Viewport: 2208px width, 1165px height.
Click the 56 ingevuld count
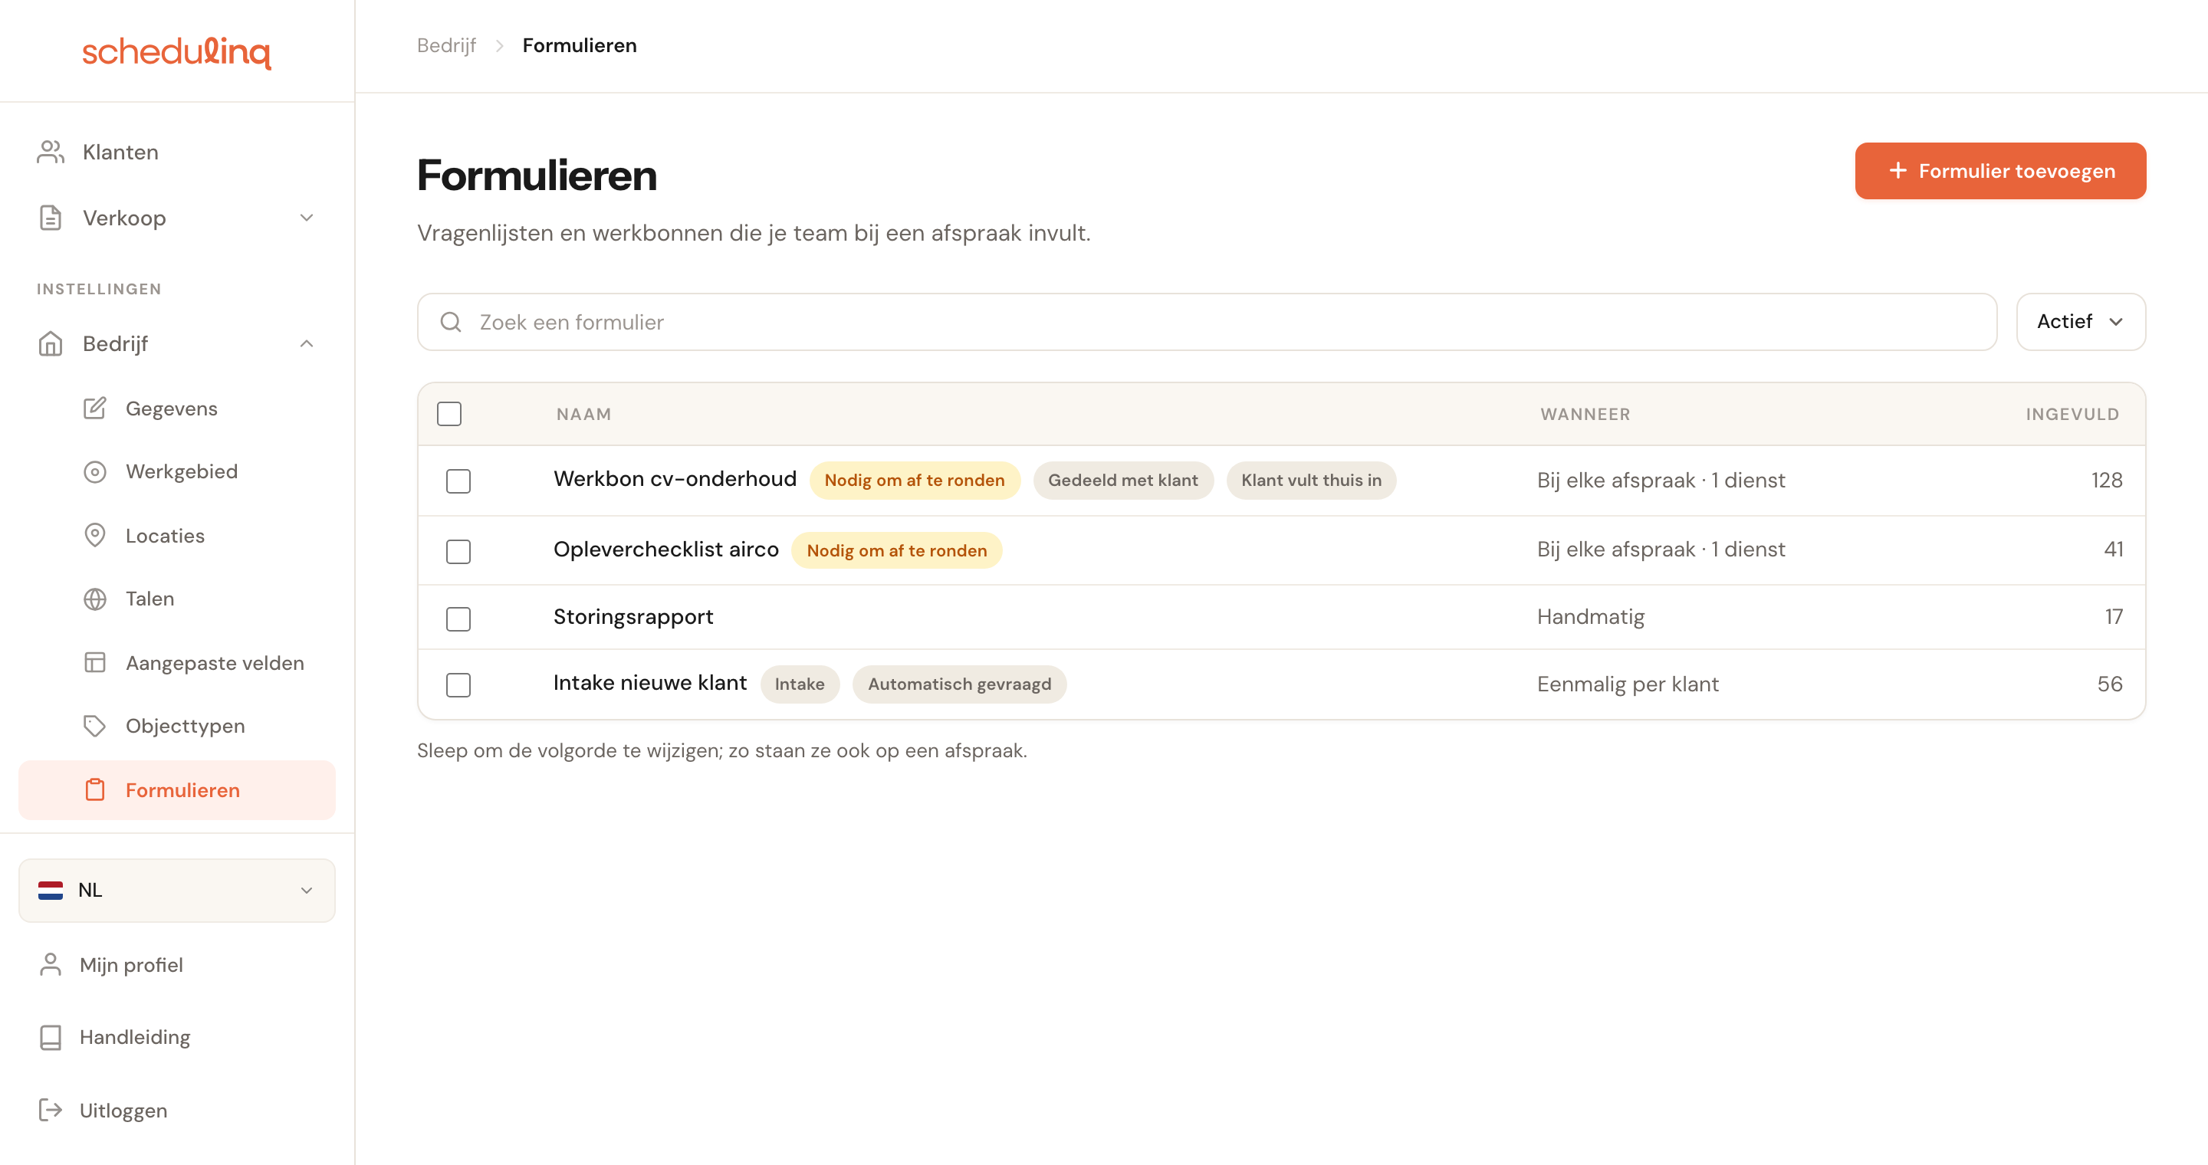pyautogui.click(x=2111, y=684)
